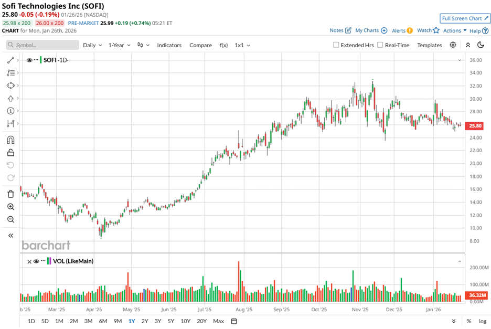Image resolution: width=491 pixels, height=329 pixels.
Task: Toggle the lock drawings icon
Action: [x=10, y=153]
